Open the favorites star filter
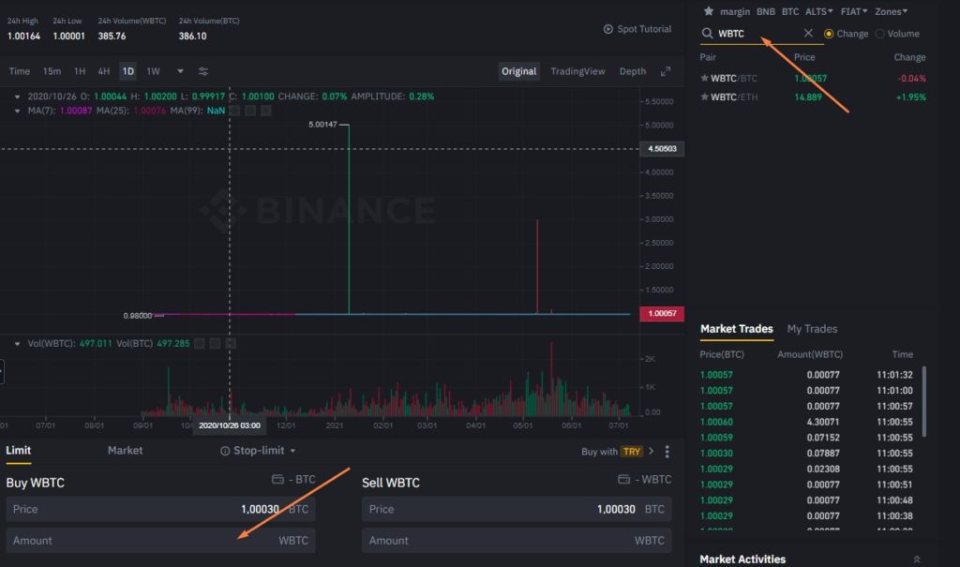 click(709, 11)
